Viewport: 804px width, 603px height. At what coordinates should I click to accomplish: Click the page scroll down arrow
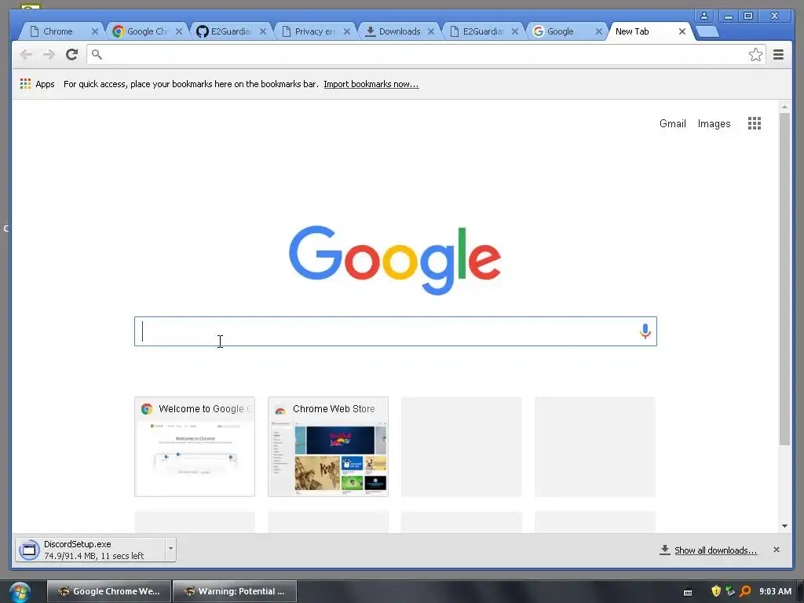point(784,525)
